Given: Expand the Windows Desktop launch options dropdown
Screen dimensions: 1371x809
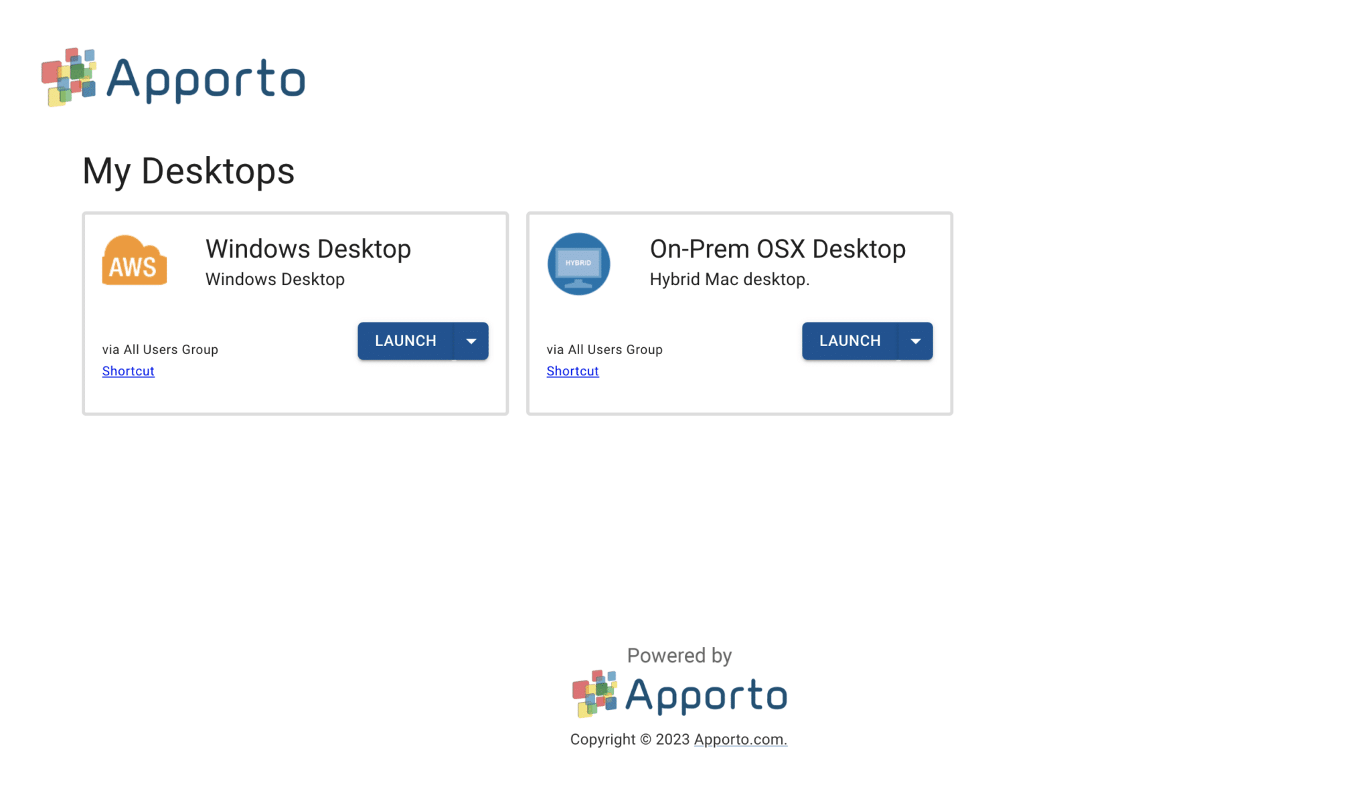Looking at the screenshot, I should pyautogui.click(x=471, y=341).
